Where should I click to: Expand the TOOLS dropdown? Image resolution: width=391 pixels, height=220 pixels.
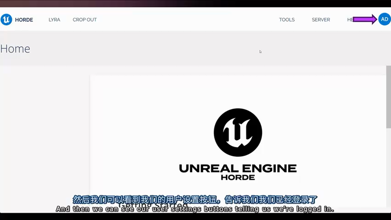[x=287, y=20]
